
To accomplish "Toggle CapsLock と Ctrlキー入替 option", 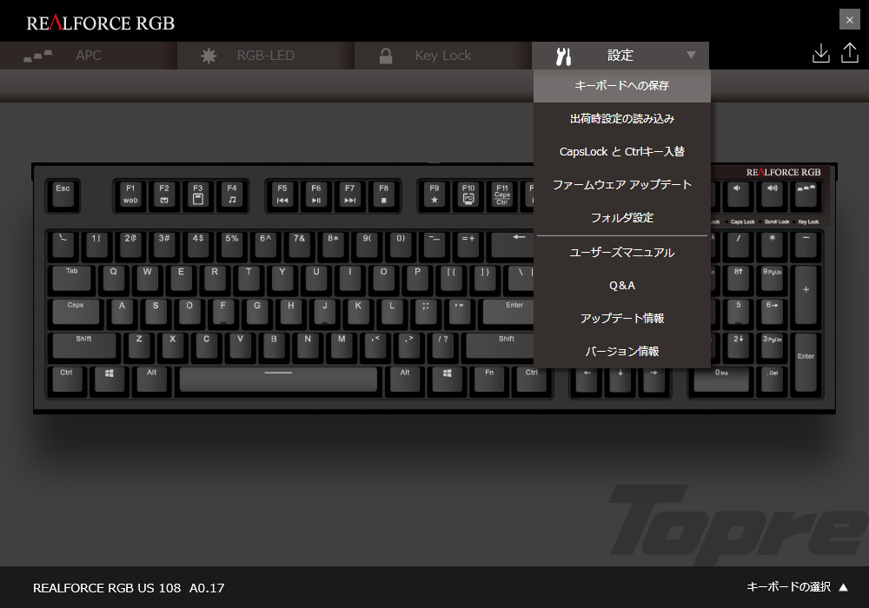I will coord(622,152).
